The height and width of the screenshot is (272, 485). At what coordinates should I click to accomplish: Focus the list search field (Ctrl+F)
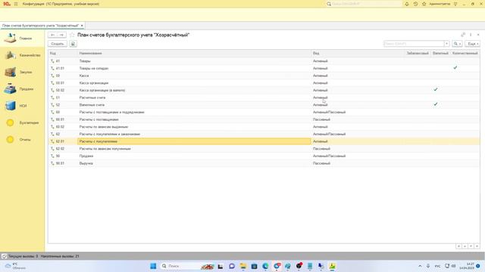415,44
